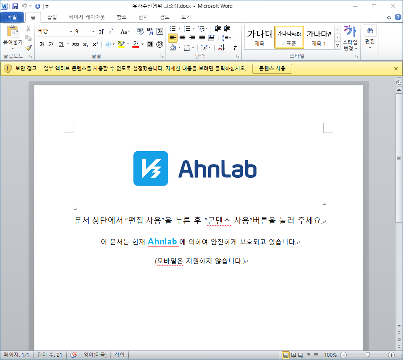Viewport: 403px width, 360px height.
Task: Click the zoom in plus button
Action: pos(391,355)
